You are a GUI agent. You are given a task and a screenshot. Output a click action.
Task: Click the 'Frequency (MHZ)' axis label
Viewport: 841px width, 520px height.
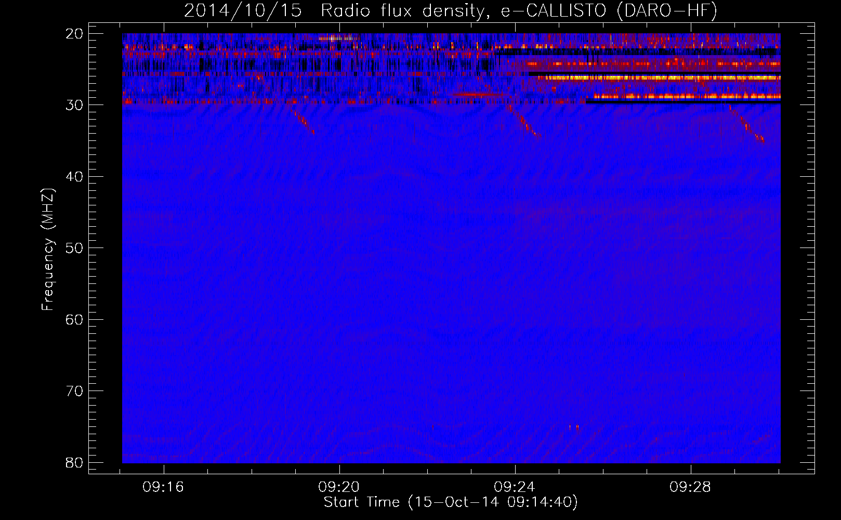[48, 250]
